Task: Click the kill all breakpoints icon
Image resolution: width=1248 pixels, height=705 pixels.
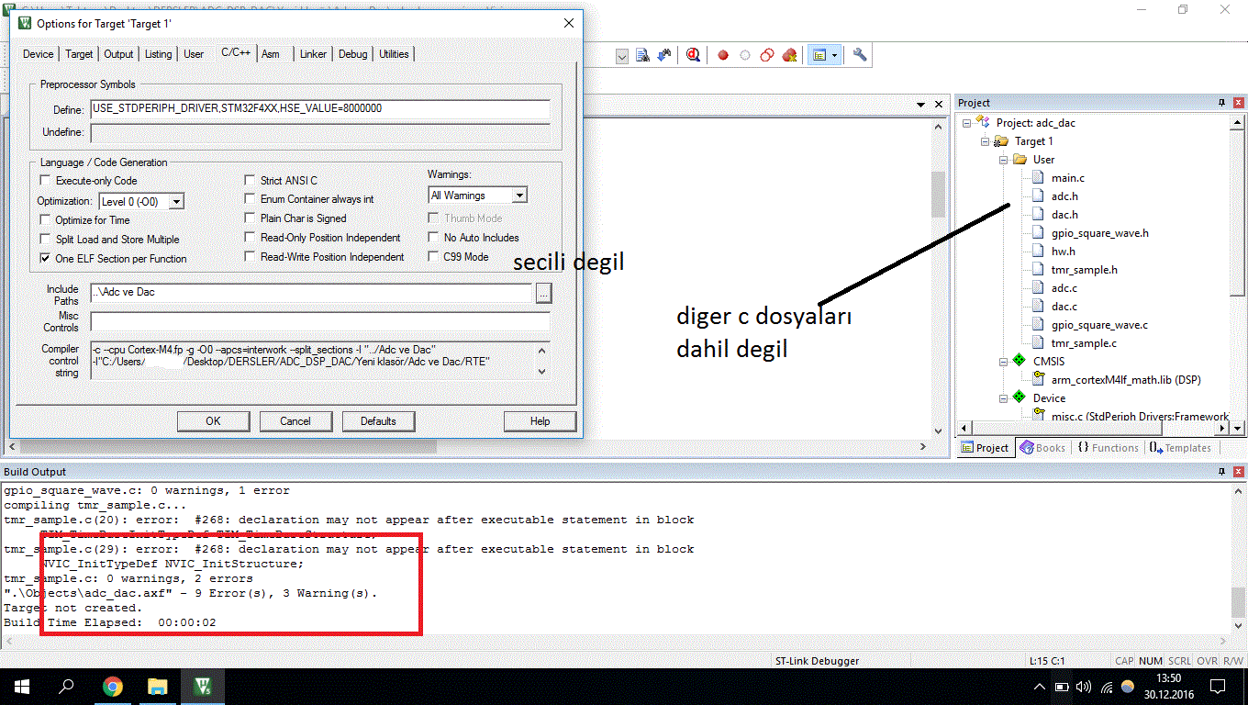Action: tap(789, 55)
